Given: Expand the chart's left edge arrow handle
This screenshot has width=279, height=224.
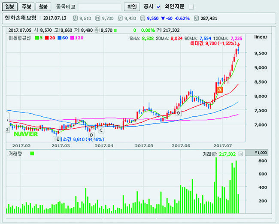Looking at the screenshot, I should [7, 120].
